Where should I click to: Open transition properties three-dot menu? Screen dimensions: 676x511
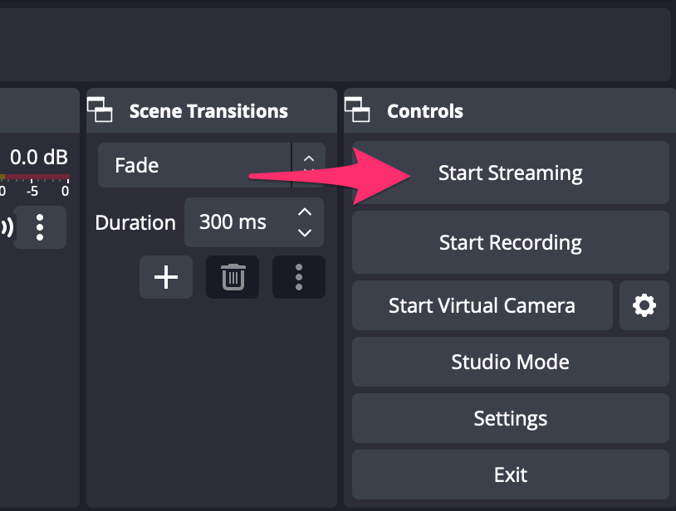[299, 277]
